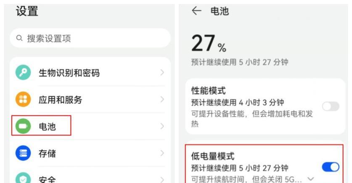Image resolution: width=352 pixels, height=183 pixels.
Task: Tap the blue Storage icon
Action: pyautogui.click(x=23, y=153)
